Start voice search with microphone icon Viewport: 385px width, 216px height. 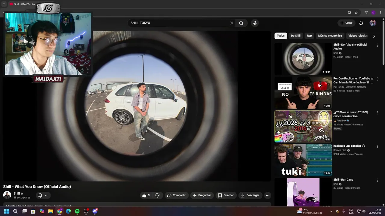tap(255, 23)
